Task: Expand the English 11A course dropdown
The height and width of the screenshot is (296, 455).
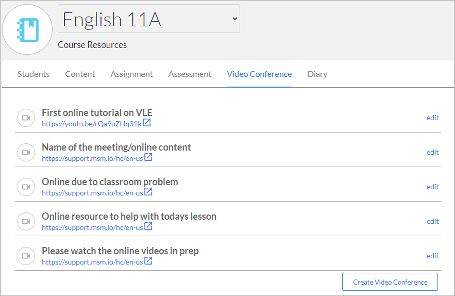Action: click(149, 19)
